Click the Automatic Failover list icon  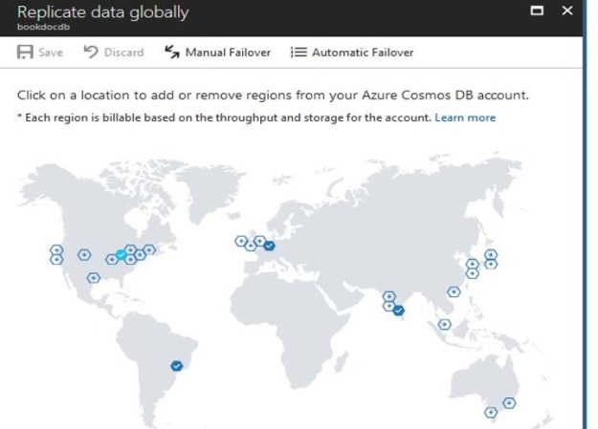pos(298,53)
